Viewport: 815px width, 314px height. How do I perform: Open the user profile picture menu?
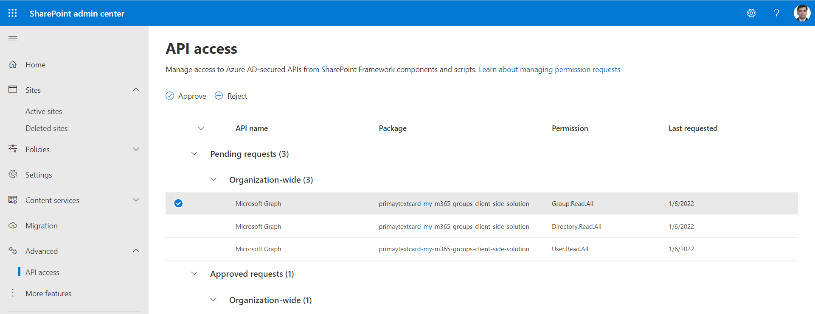point(802,13)
